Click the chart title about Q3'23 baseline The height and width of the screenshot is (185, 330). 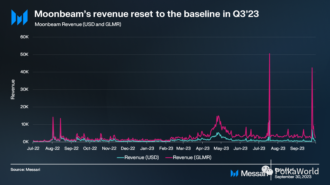146,14
